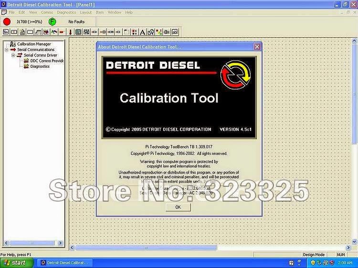Image resolution: width=358 pixels, height=268 pixels.
Task: Click the design area horizontal scrollbar thumb
Action: [x=146, y=247]
